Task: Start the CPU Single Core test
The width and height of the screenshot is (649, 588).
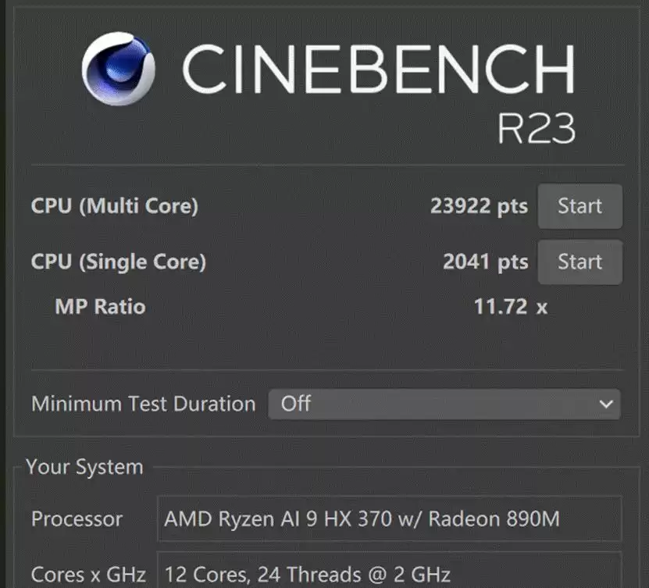Action: point(579,262)
